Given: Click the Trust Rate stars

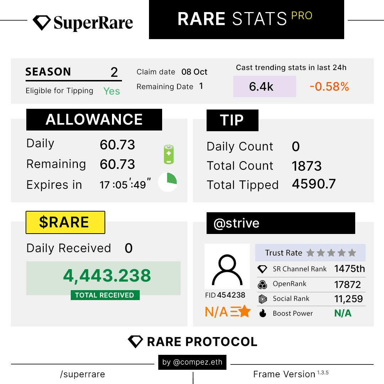Looking at the screenshot, I should pos(331,253).
